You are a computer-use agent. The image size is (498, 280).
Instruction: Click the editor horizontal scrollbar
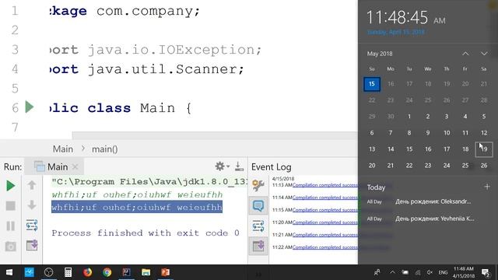[215, 135]
